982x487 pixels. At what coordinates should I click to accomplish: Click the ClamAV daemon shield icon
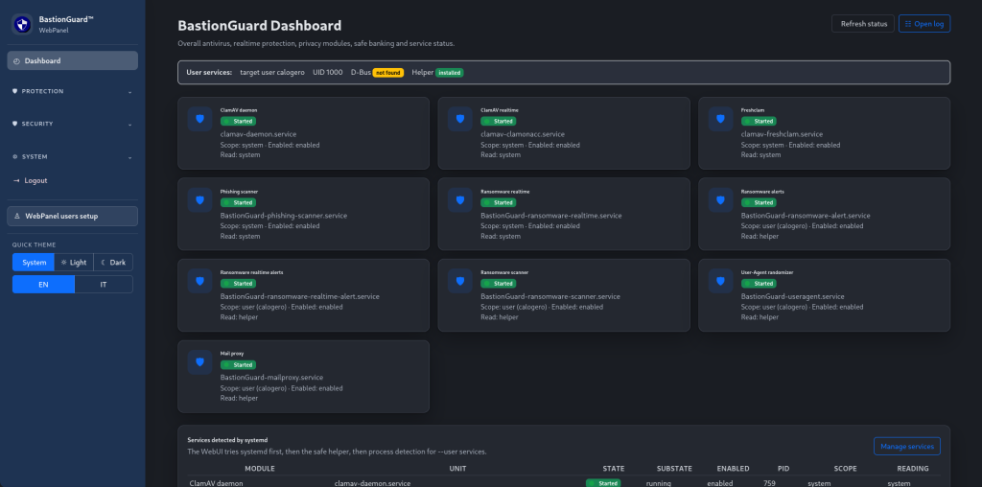click(199, 119)
